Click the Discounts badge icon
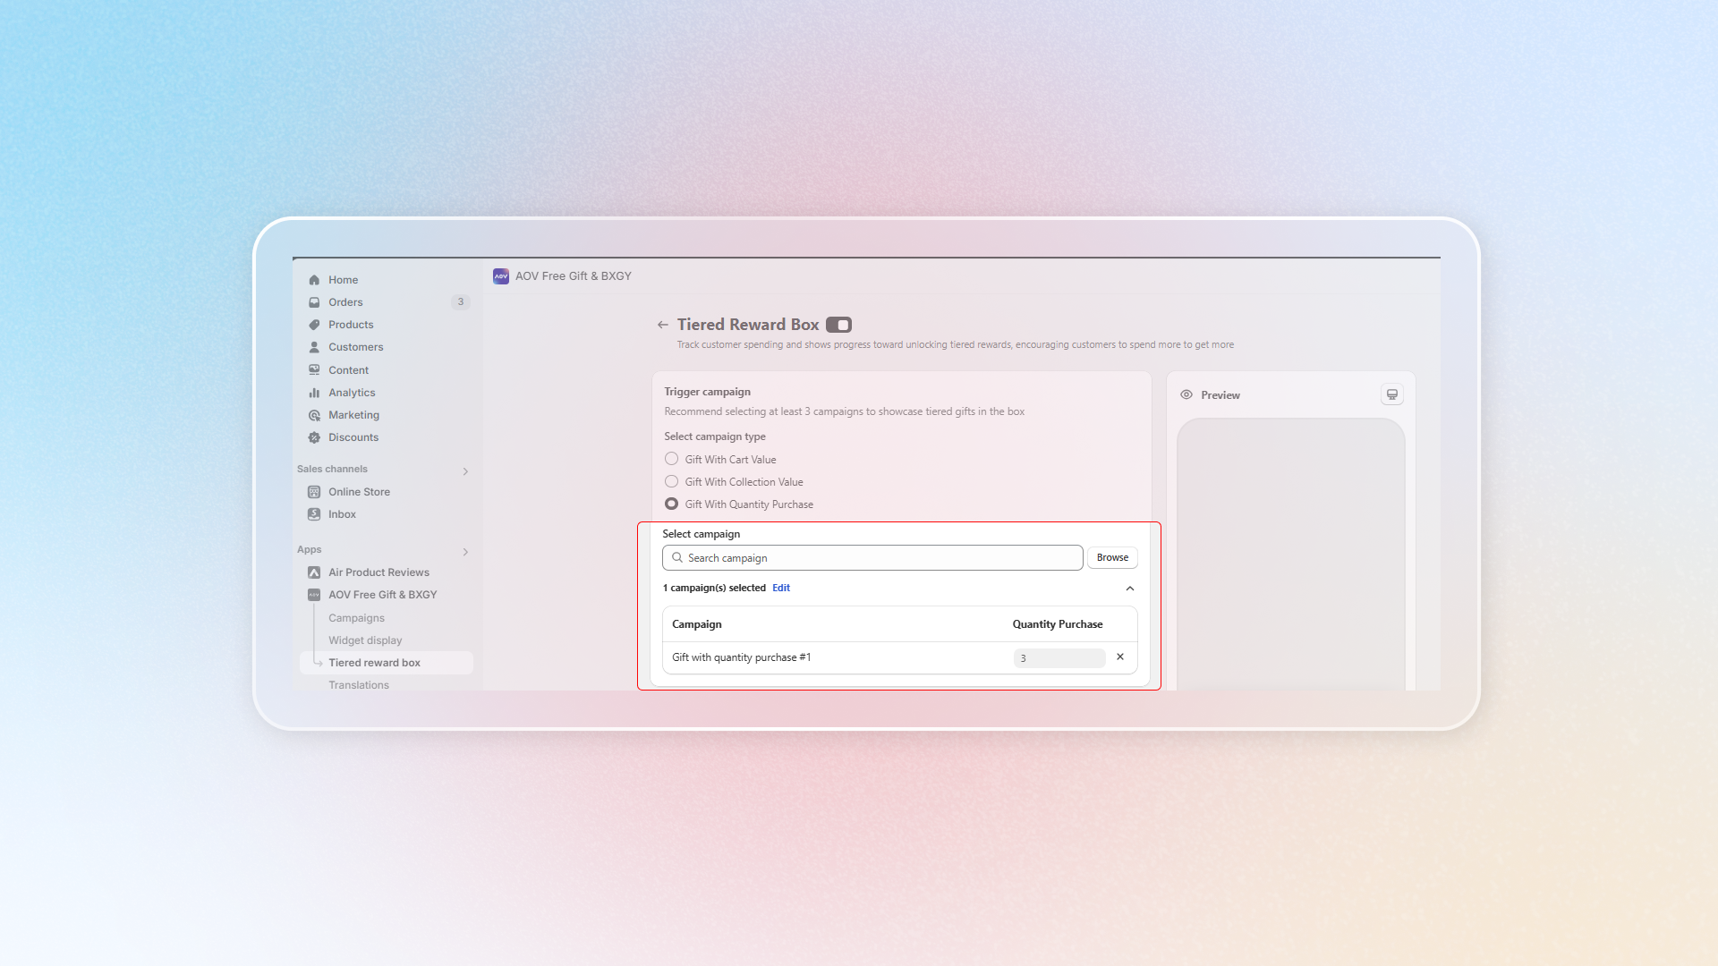This screenshot has height=966, width=1718. tap(314, 437)
